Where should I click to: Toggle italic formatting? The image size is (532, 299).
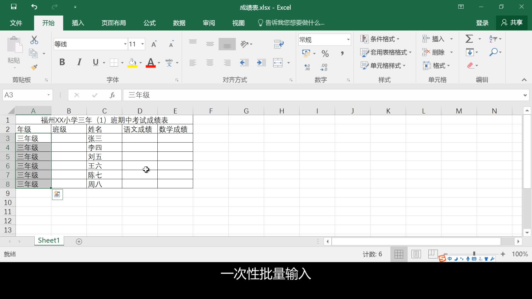(79, 62)
